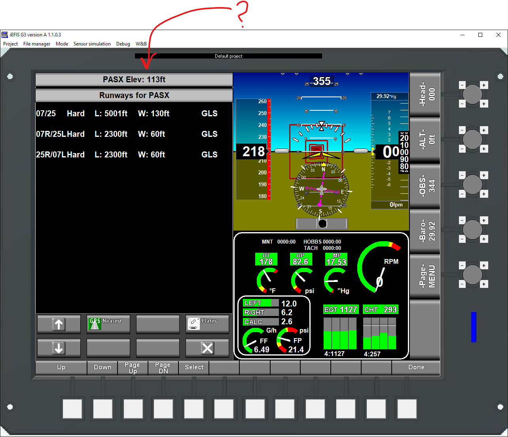The height and width of the screenshot is (437, 508).
Task: Click upper plus button of Page knob
Action: [x=484, y=265]
